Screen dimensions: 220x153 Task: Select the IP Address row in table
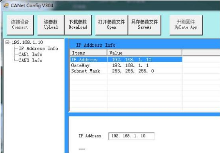126,59
